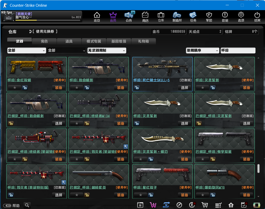Toggle favorite star on 已绑定_怀旧|终结者M134

[77, 123]
